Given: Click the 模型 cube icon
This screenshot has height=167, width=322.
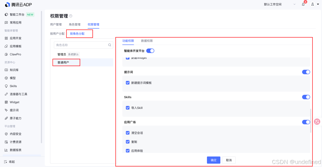Looking at the screenshot, I should [6, 78].
